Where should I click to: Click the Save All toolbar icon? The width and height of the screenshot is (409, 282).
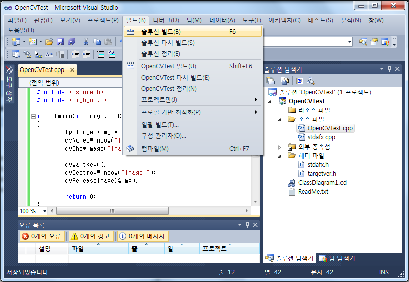click(x=72, y=42)
